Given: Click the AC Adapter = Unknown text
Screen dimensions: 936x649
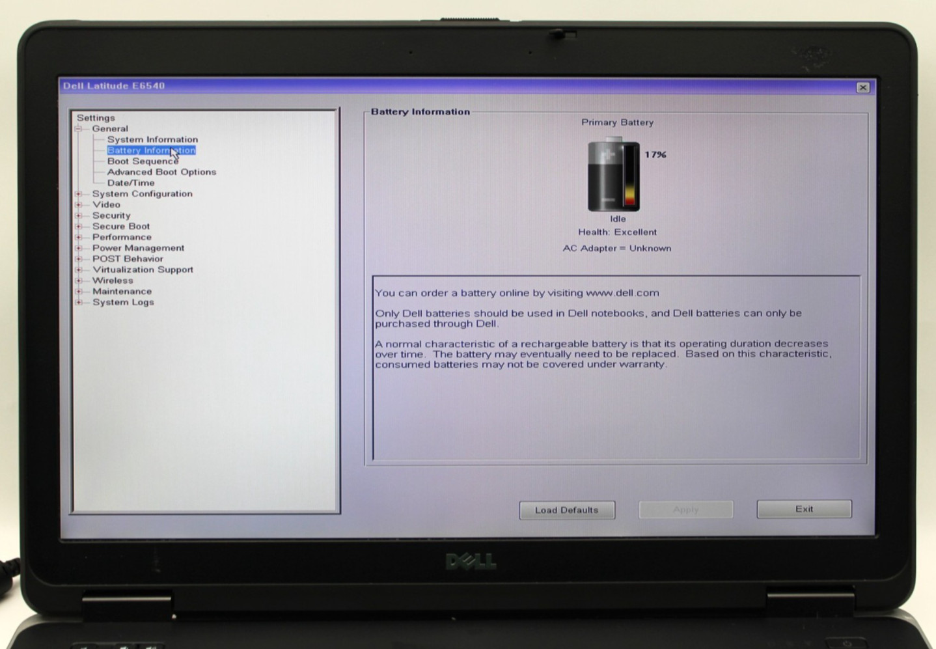Looking at the screenshot, I should (x=617, y=249).
